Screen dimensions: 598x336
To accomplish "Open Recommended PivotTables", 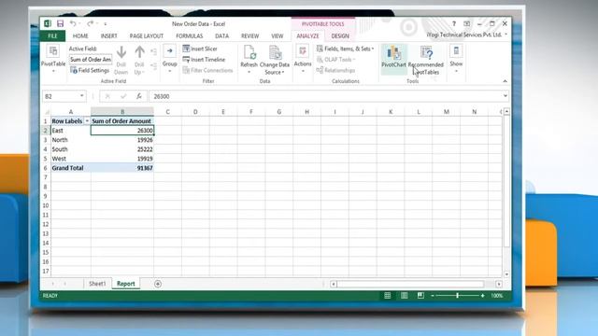I will [426, 60].
